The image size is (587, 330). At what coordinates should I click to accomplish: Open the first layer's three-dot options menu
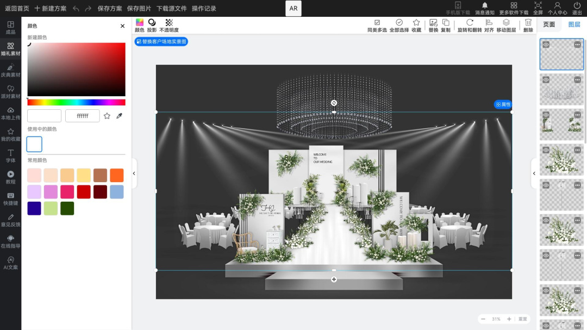pyautogui.click(x=577, y=45)
